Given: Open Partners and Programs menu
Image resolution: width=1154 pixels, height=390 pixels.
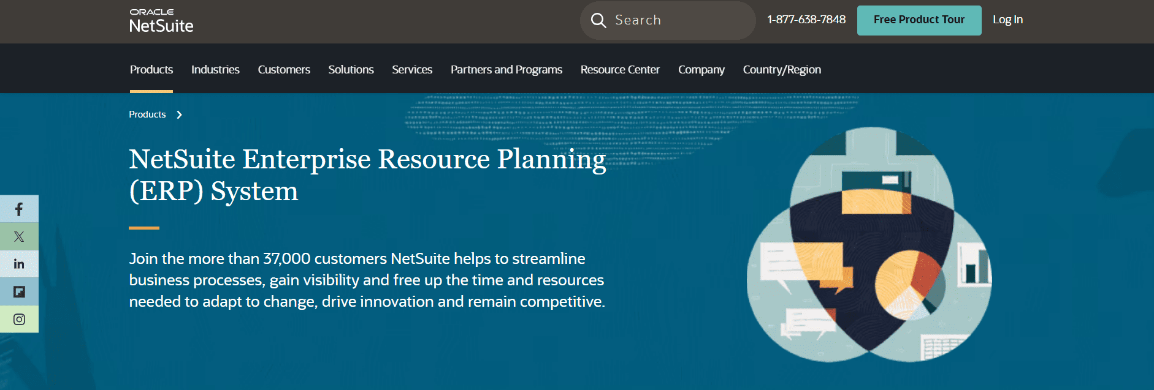Looking at the screenshot, I should 506,70.
